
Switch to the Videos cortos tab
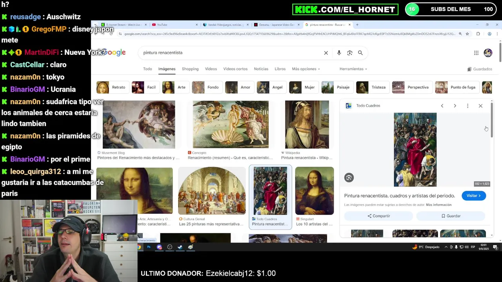click(x=235, y=69)
